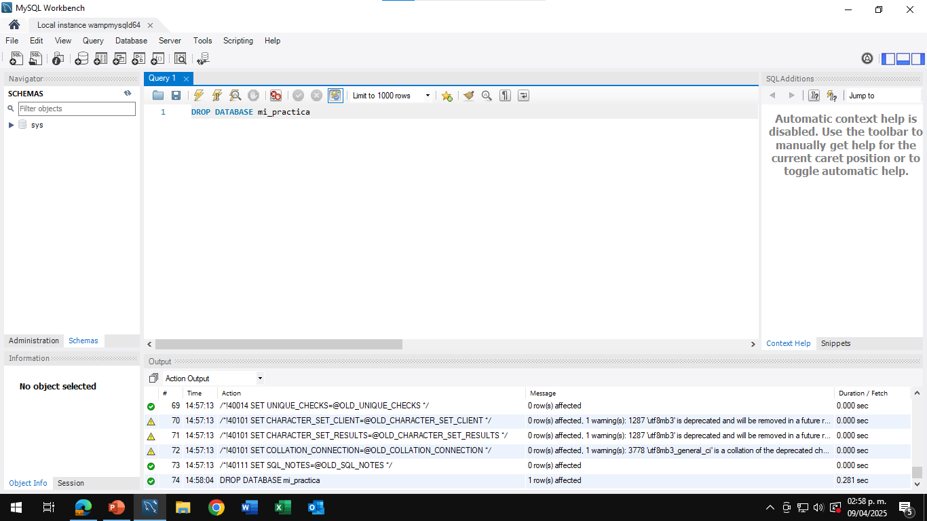This screenshot has width=927, height=521.
Task: Toggle continue-on-error execution icon
Action: pyautogui.click(x=276, y=96)
